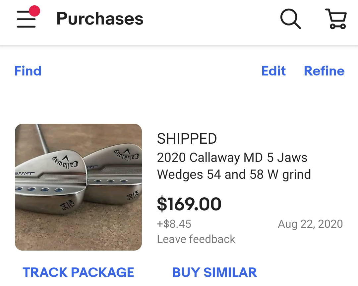Click the Aug 22, 2020 purchase date
Image resolution: width=358 pixels, height=286 pixels.
coord(310,224)
